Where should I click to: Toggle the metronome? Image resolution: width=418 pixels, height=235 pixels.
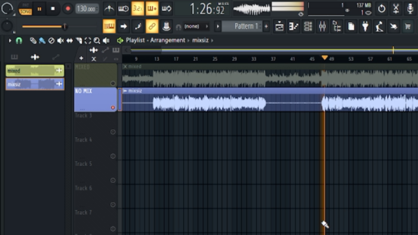[x=109, y=8]
